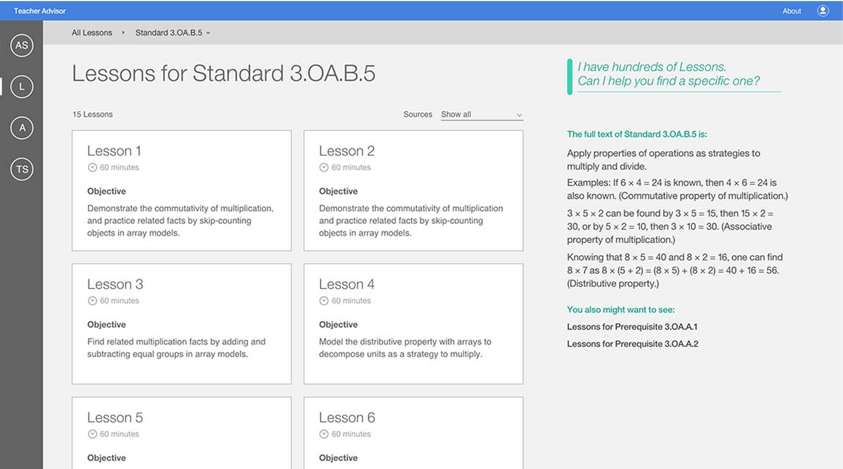Image resolution: width=843 pixels, height=469 pixels.
Task: Open the A circle sidebar icon
Action: [x=22, y=128]
